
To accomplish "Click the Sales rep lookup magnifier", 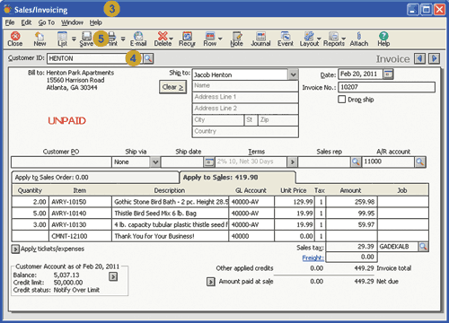I will 356,162.
